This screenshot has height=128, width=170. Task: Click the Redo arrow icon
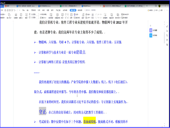coord(18,10)
